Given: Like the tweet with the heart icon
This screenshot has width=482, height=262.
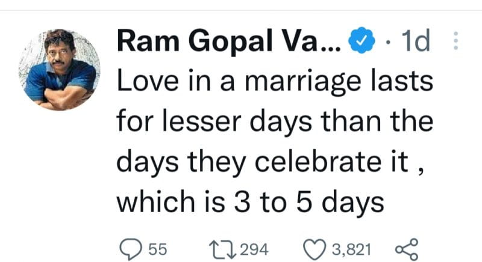Looking at the screenshot, I should (315, 249).
